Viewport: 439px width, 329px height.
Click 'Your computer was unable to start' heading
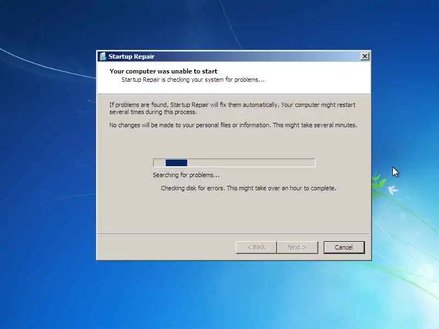pyautogui.click(x=164, y=71)
